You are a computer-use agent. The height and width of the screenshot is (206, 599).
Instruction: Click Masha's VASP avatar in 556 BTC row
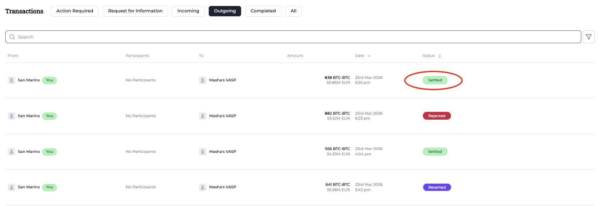[x=203, y=152]
